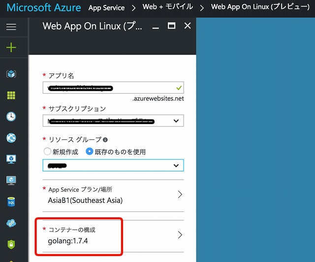Screen dimensions: 315x262
Task: Go to Web + モバイル breadcrumb
Action: coord(168,7)
